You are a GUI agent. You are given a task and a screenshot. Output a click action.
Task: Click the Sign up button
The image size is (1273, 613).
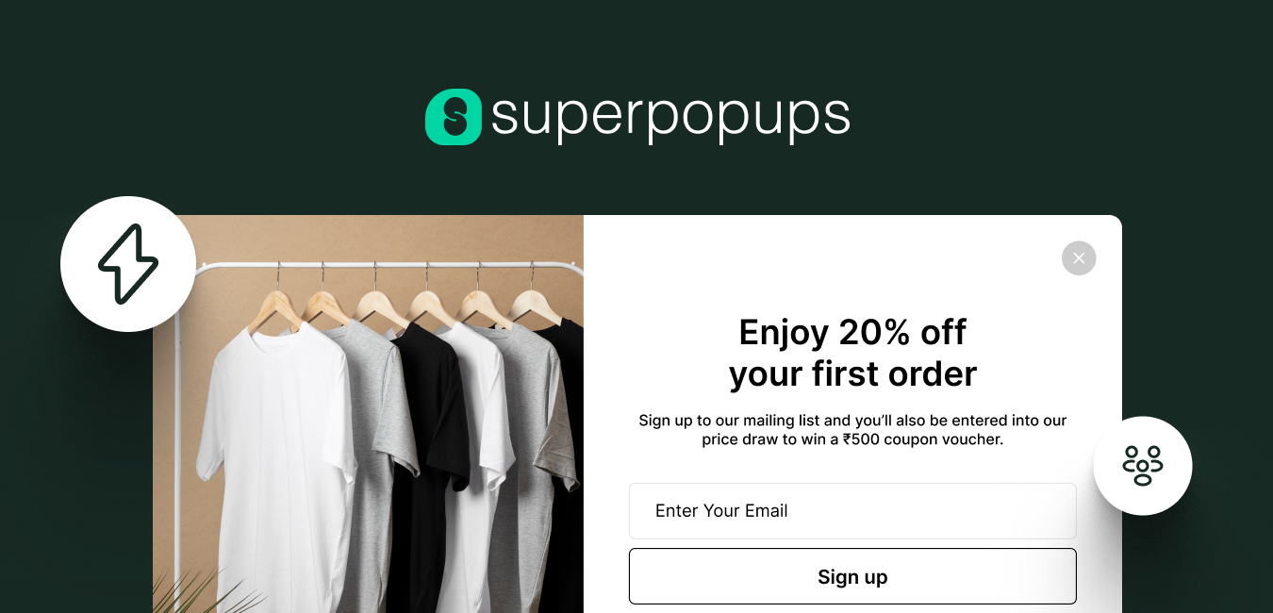[x=852, y=576]
